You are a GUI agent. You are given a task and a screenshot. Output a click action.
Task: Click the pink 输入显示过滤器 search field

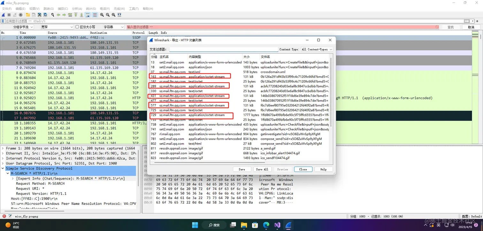pos(283,27)
